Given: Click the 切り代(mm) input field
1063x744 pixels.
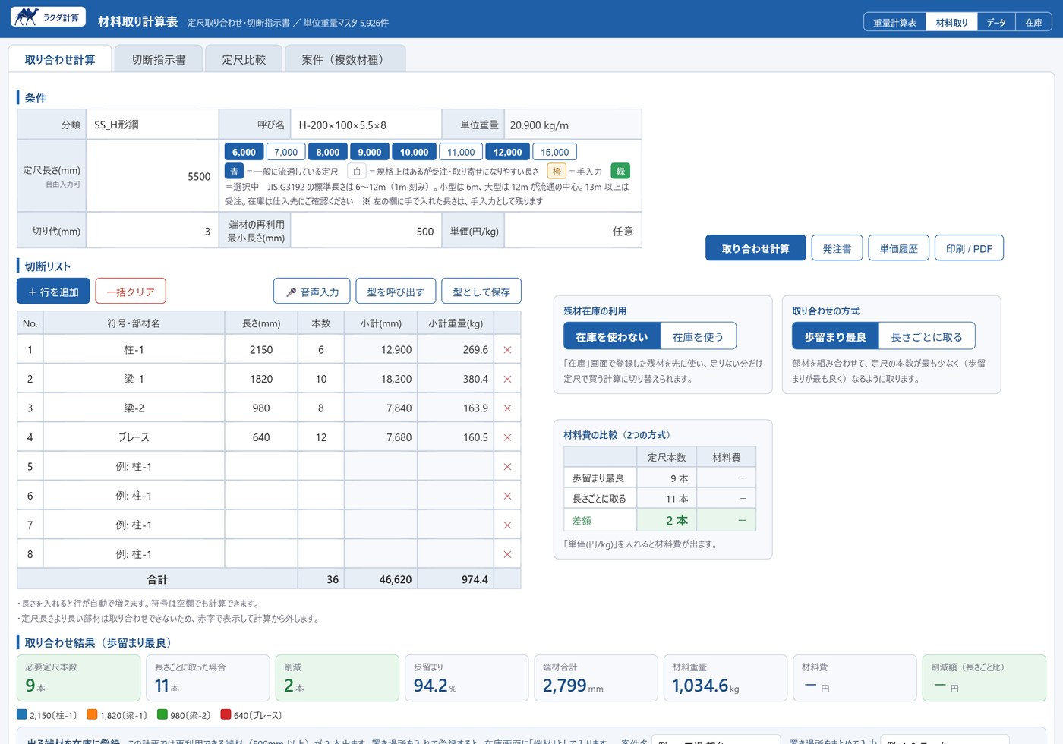Looking at the screenshot, I should point(152,231).
